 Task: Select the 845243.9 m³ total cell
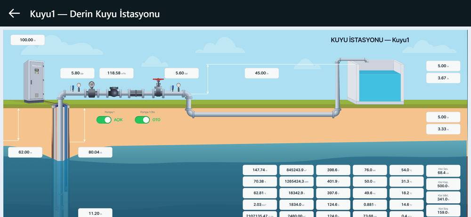pos(296,170)
